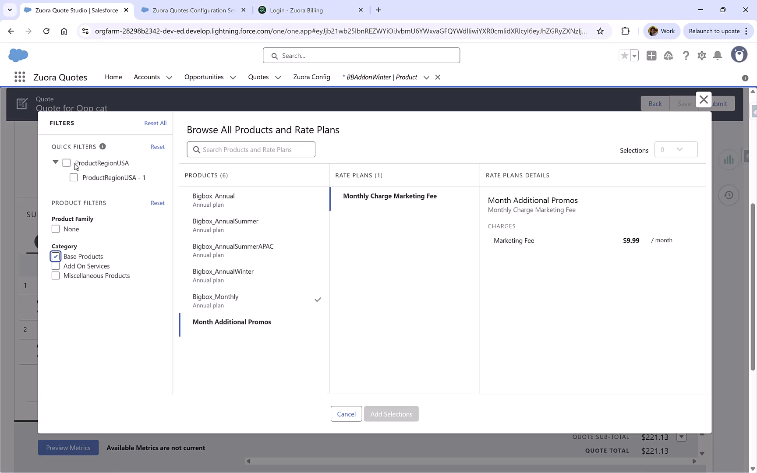Image resolution: width=757 pixels, height=473 pixels.
Task: Click the Reset All filters link
Action: coord(155,123)
